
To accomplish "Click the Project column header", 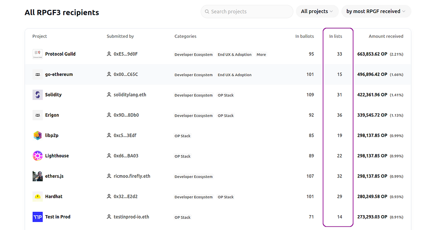I will 40,36.
